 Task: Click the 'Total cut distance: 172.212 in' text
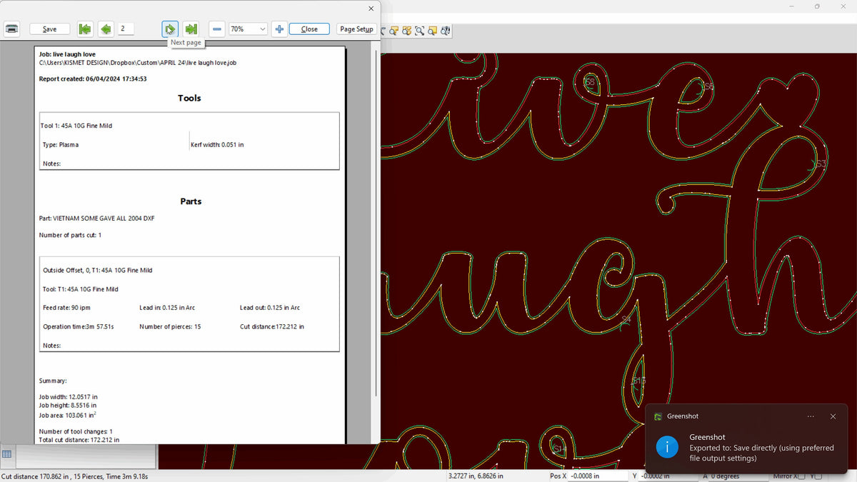[x=79, y=440]
